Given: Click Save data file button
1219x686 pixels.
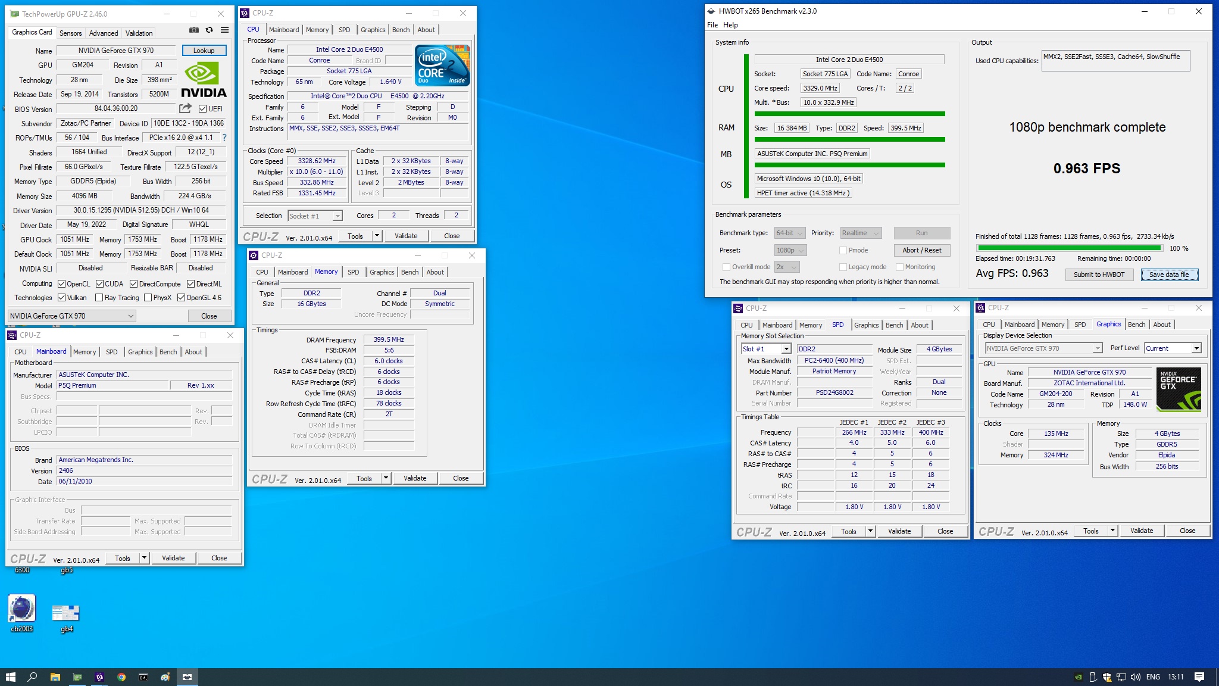Looking at the screenshot, I should tap(1169, 275).
